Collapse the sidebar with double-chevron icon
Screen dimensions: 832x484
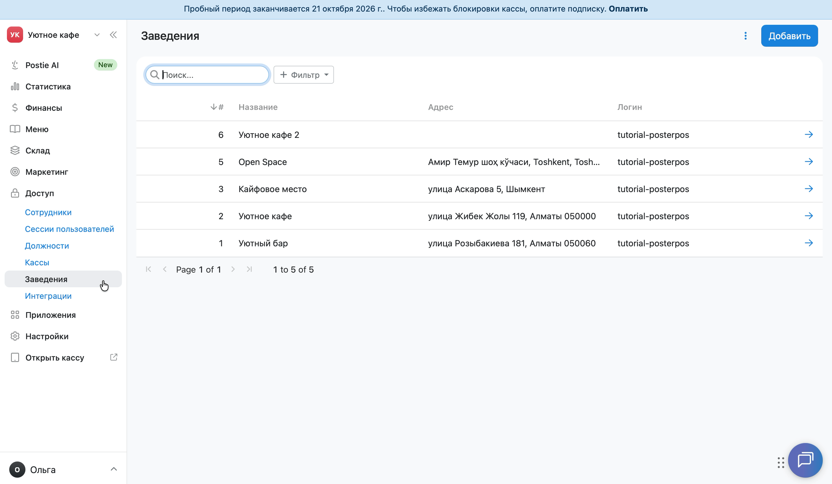point(113,35)
